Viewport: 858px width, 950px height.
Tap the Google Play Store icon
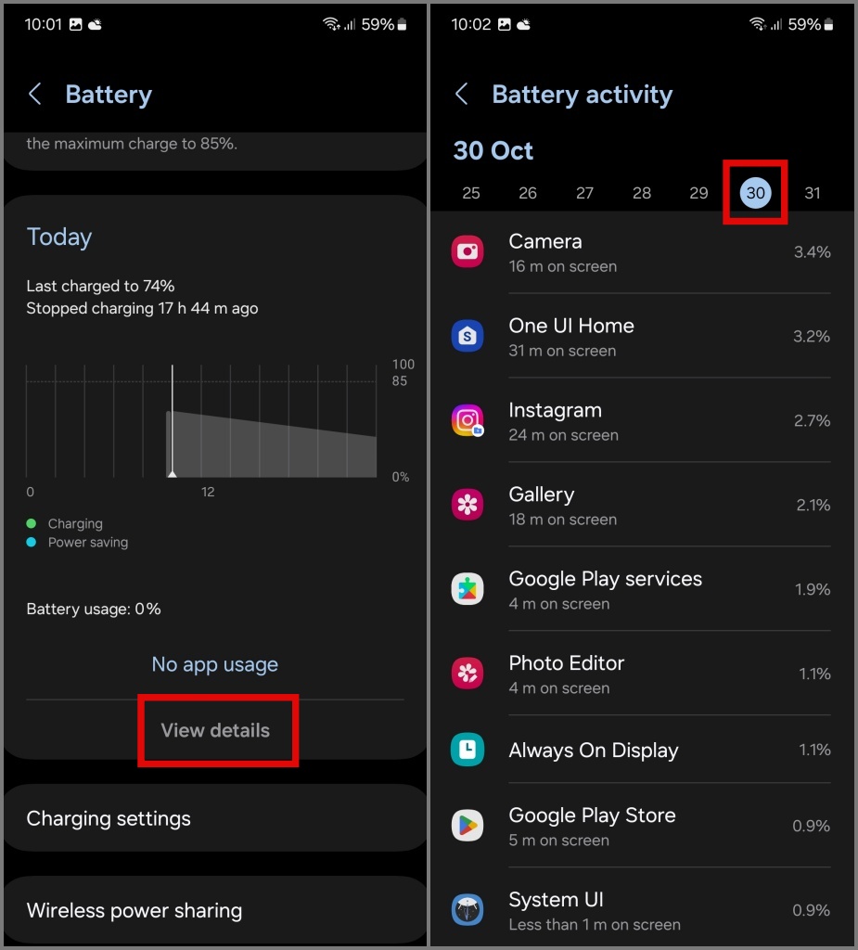pyautogui.click(x=467, y=825)
